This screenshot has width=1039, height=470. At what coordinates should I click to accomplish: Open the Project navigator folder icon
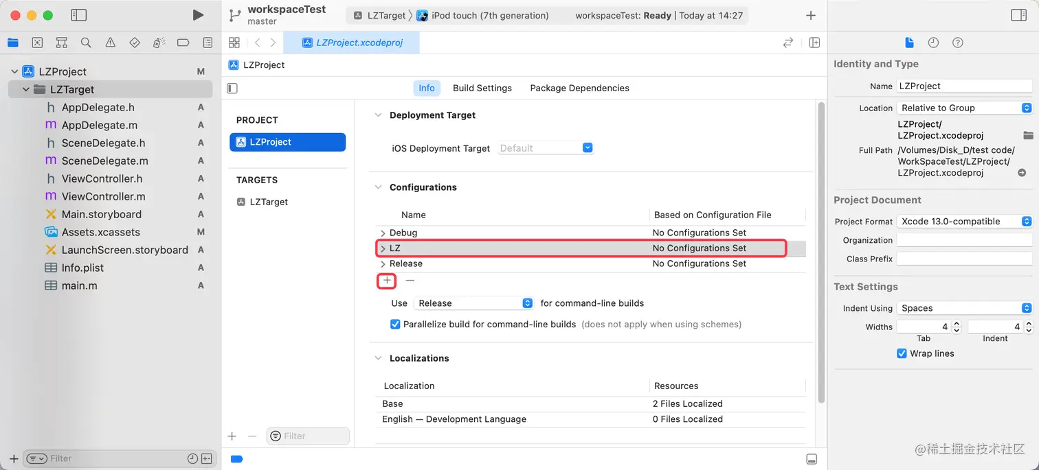tap(12, 43)
